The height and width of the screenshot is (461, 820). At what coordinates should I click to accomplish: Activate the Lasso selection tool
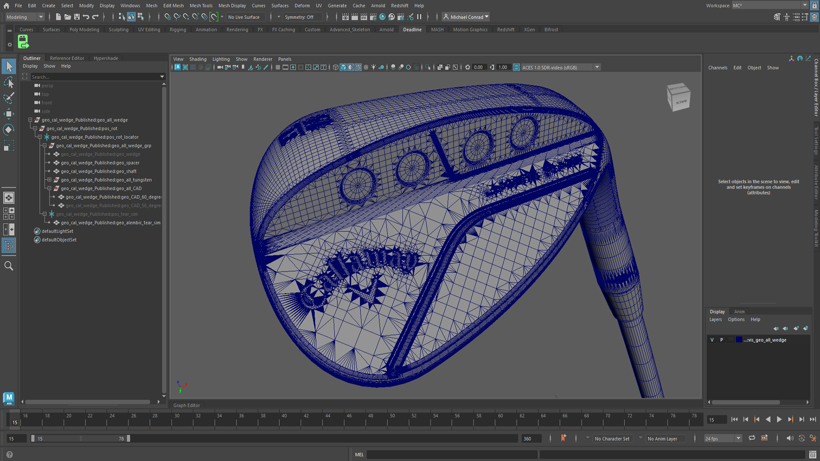[x=9, y=82]
